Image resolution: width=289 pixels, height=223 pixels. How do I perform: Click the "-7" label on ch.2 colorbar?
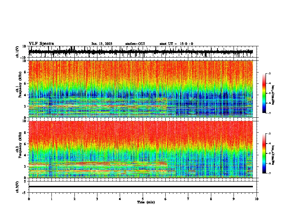tap(269, 173)
